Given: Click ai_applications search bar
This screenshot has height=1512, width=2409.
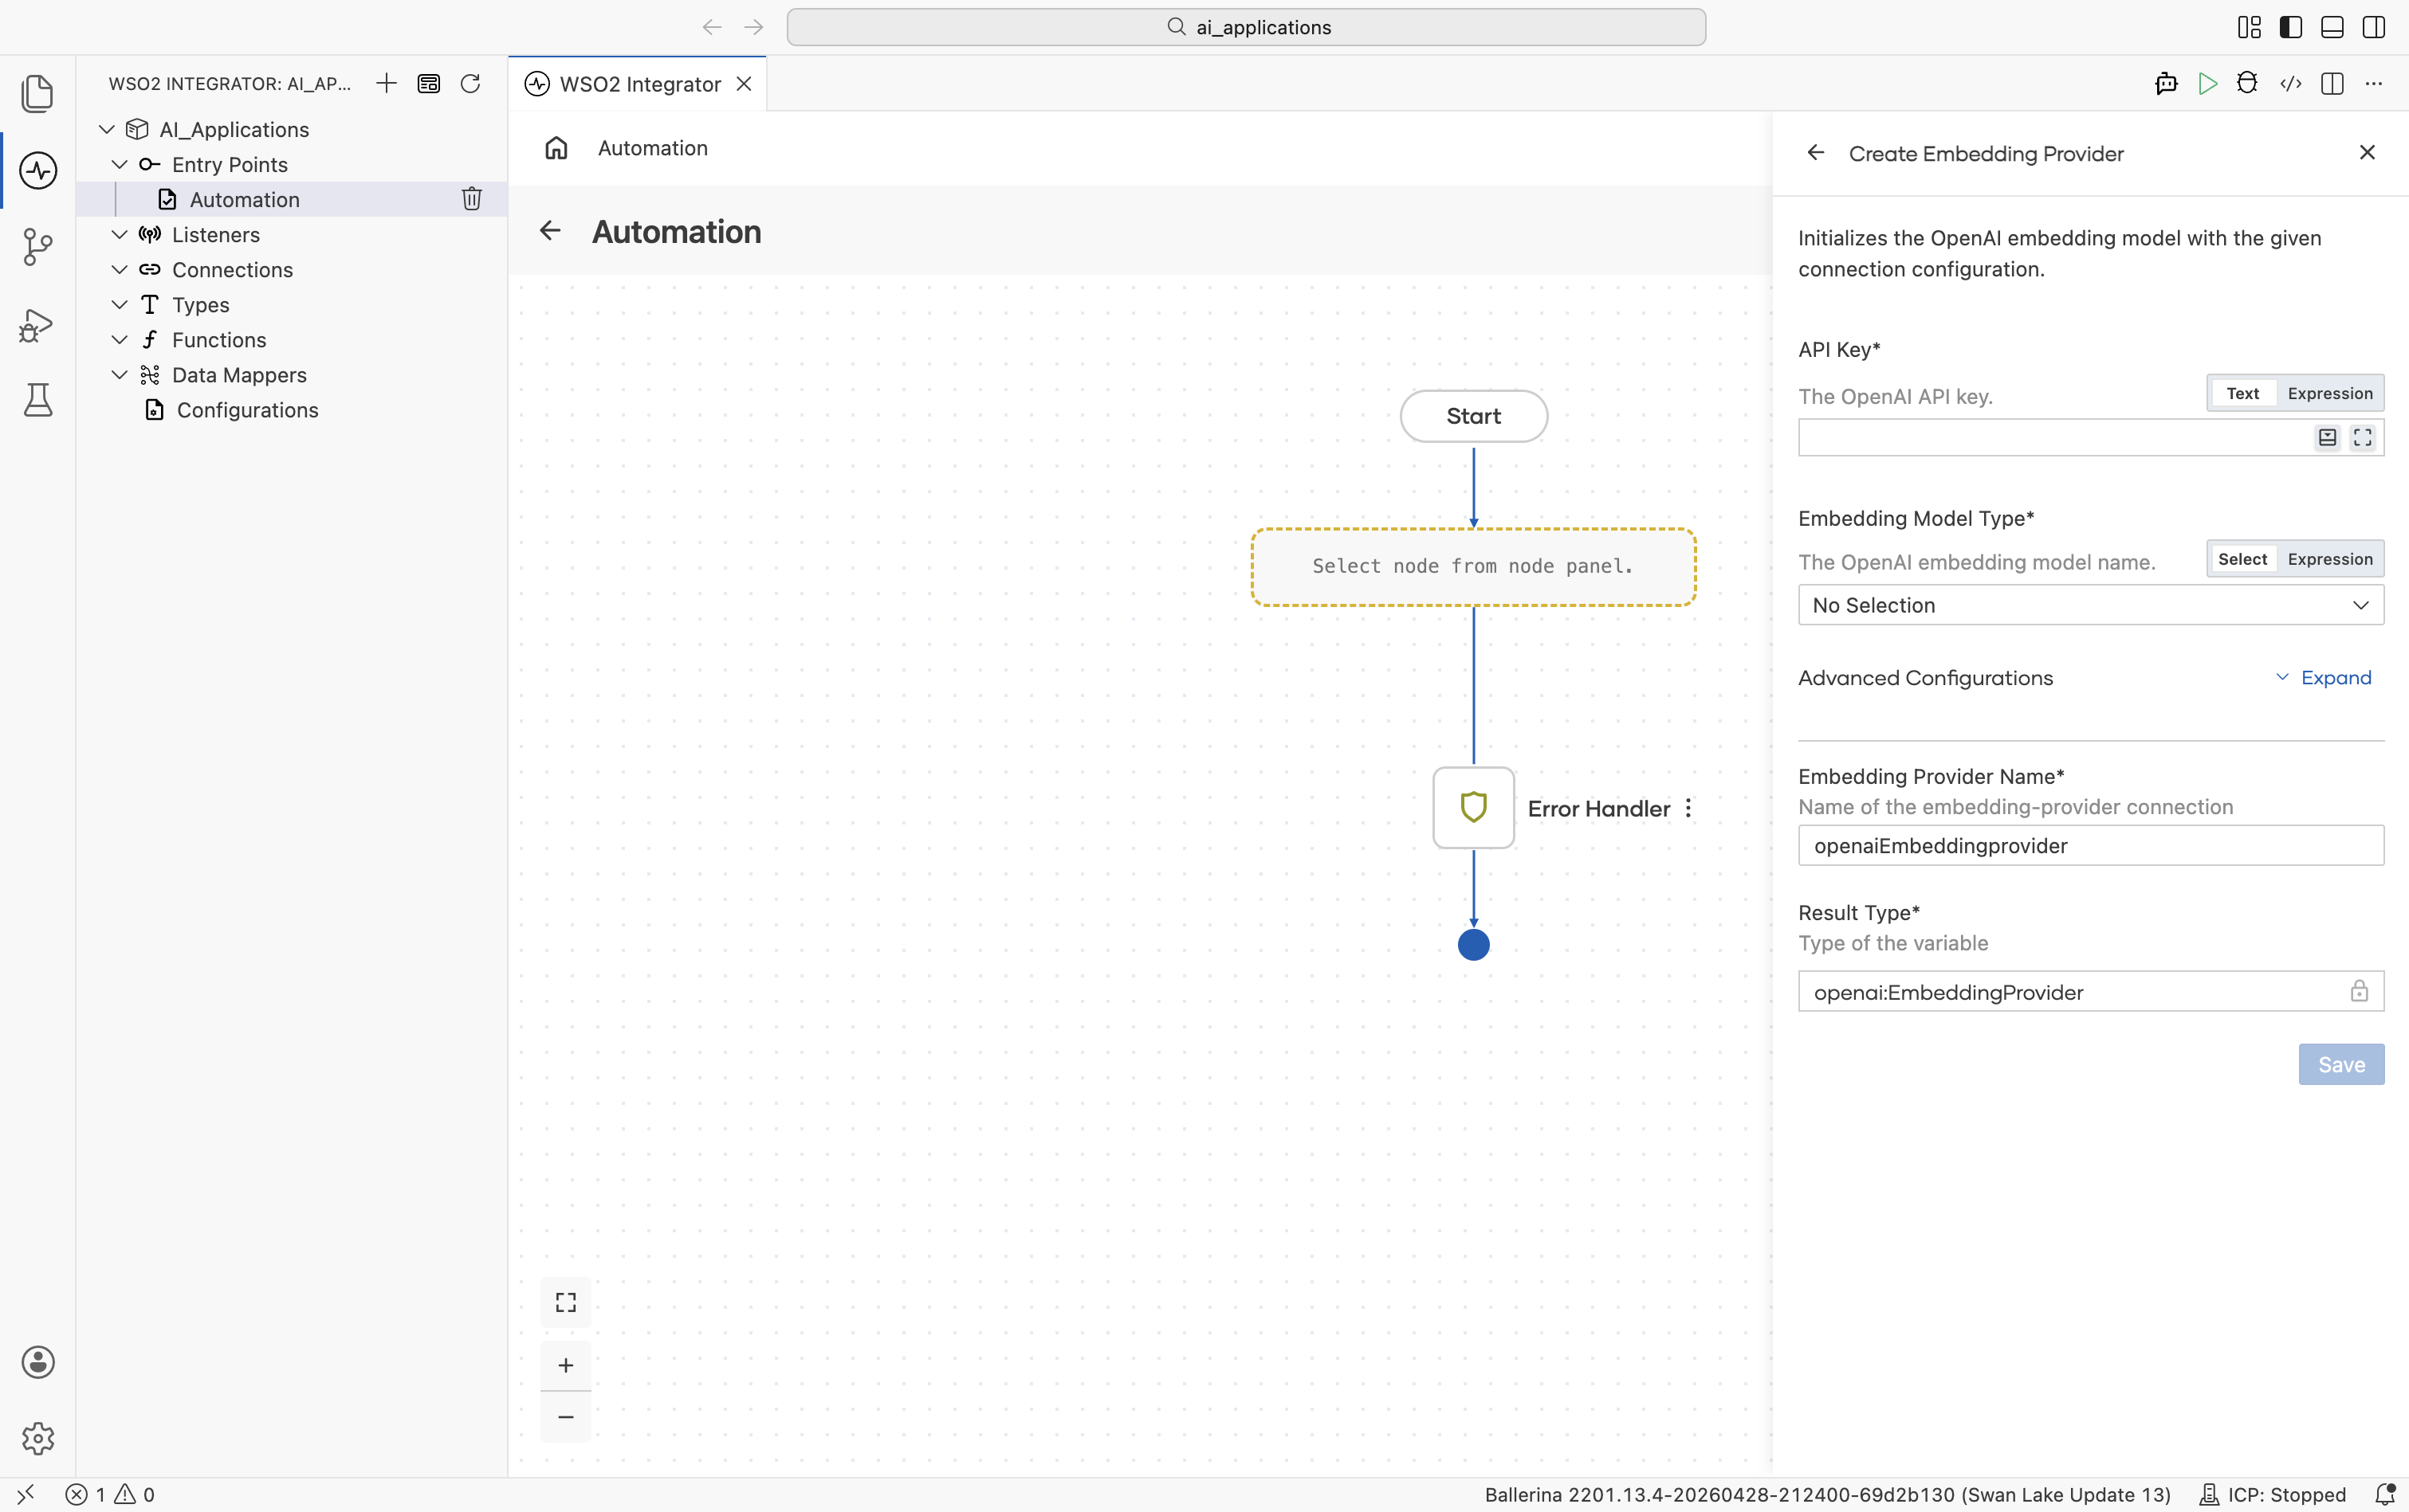Looking at the screenshot, I should [x=1247, y=27].
